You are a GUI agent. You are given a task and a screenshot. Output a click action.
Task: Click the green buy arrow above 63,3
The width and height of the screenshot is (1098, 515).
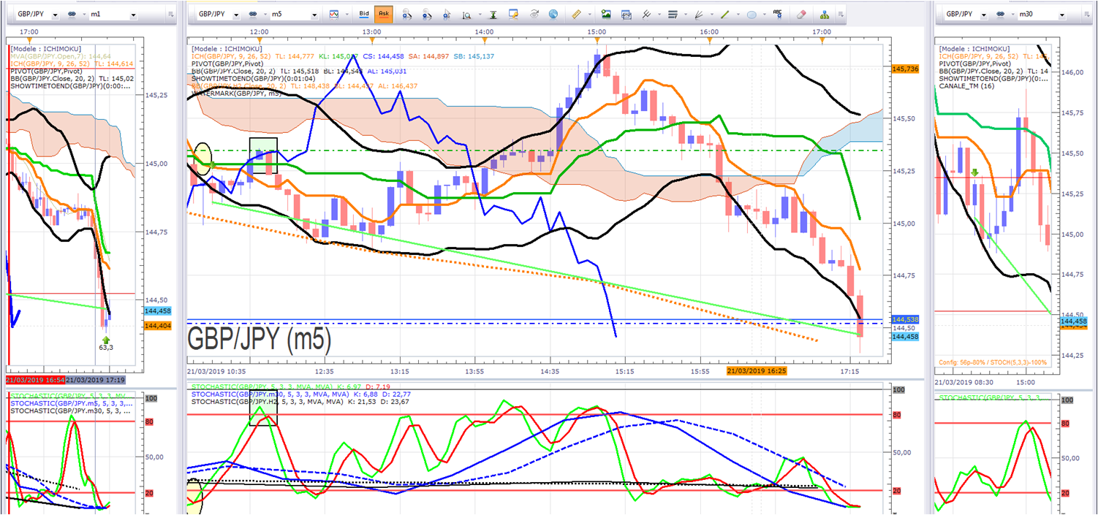(x=106, y=340)
